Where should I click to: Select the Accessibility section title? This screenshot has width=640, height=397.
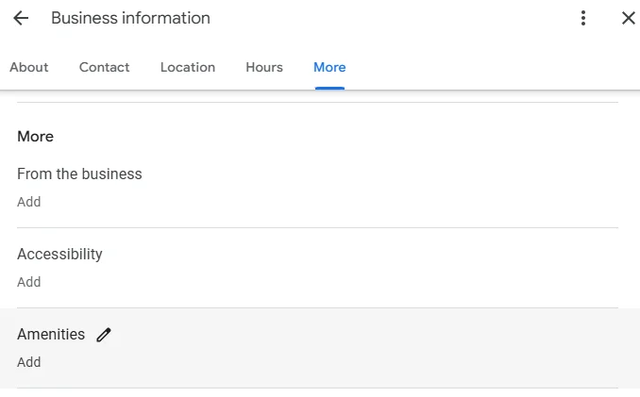coord(59,255)
